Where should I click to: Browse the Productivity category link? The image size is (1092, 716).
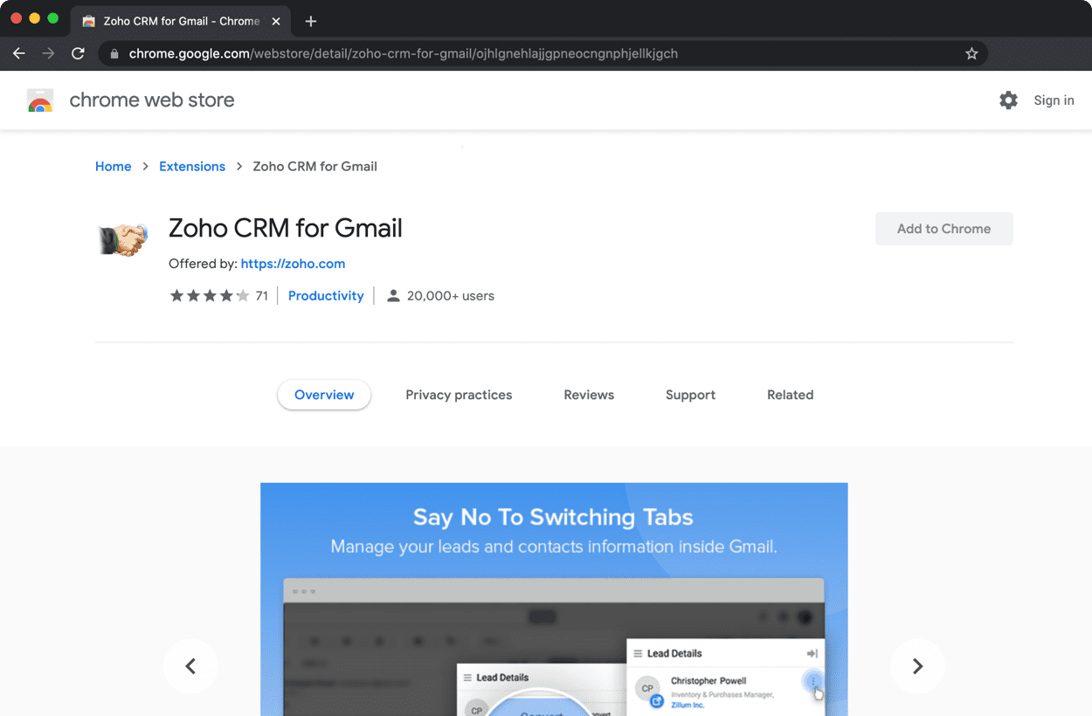coord(326,295)
